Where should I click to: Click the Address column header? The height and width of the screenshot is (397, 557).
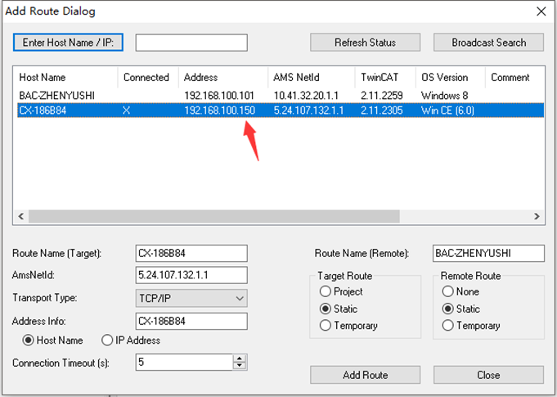(223, 78)
